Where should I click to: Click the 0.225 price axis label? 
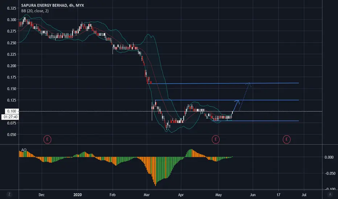tap(12, 54)
